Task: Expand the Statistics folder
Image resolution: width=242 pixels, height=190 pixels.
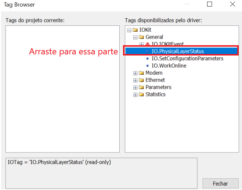Action: pos(135,94)
